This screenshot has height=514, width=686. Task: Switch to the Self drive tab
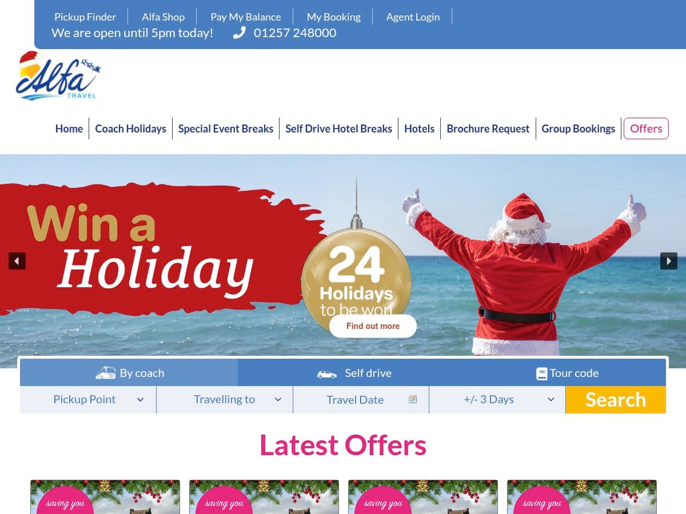[x=354, y=373]
